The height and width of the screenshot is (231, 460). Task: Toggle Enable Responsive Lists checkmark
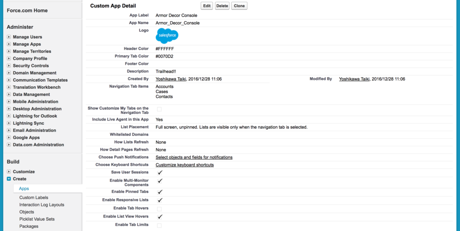(x=160, y=200)
